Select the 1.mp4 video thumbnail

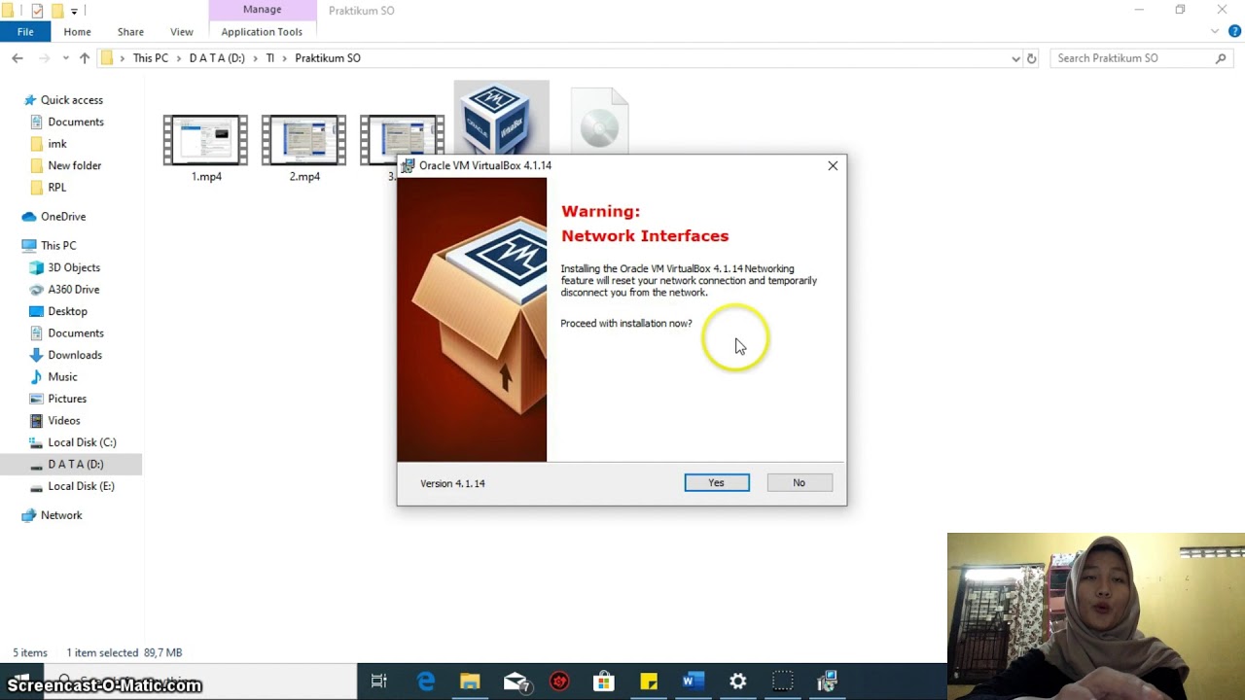point(206,141)
